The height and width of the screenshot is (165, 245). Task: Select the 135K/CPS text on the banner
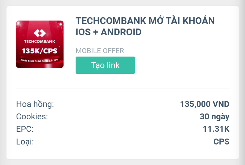[x=40, y=51]
